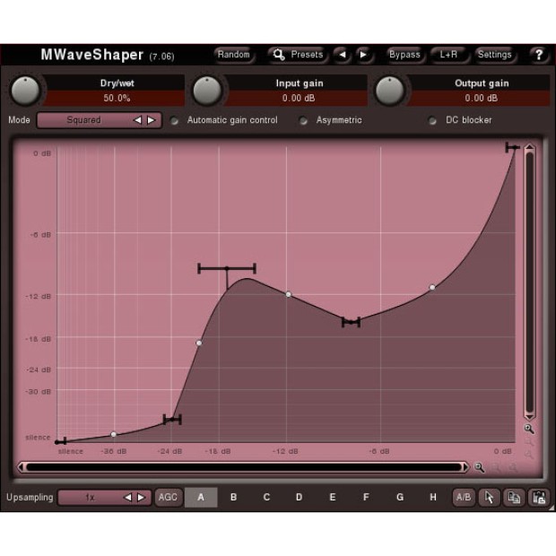Enable the Asymmetric option
This screenshot has width=556, height=556.
point(303,121)
